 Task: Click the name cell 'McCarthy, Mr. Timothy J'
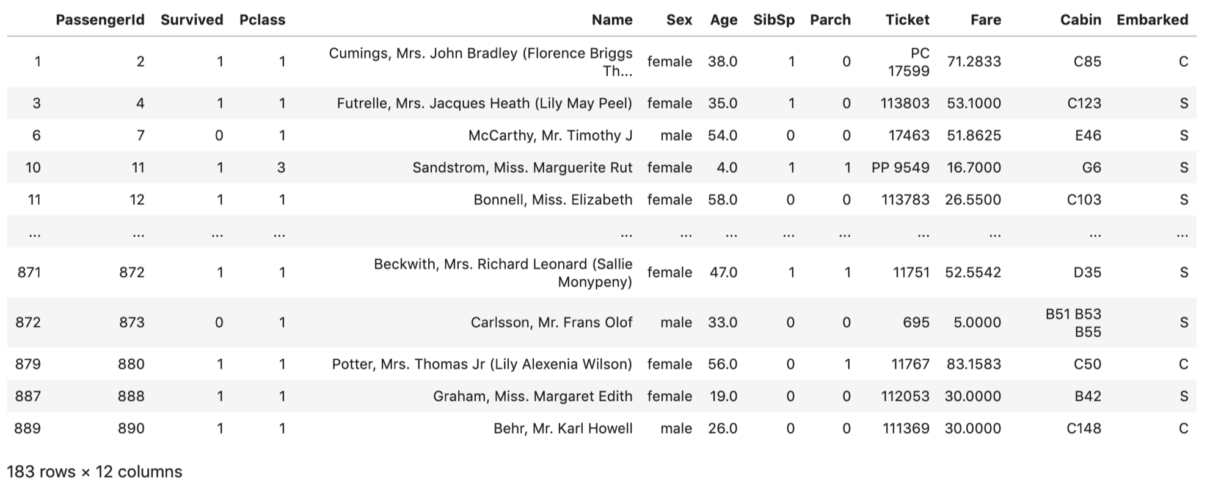pos(550,135)
